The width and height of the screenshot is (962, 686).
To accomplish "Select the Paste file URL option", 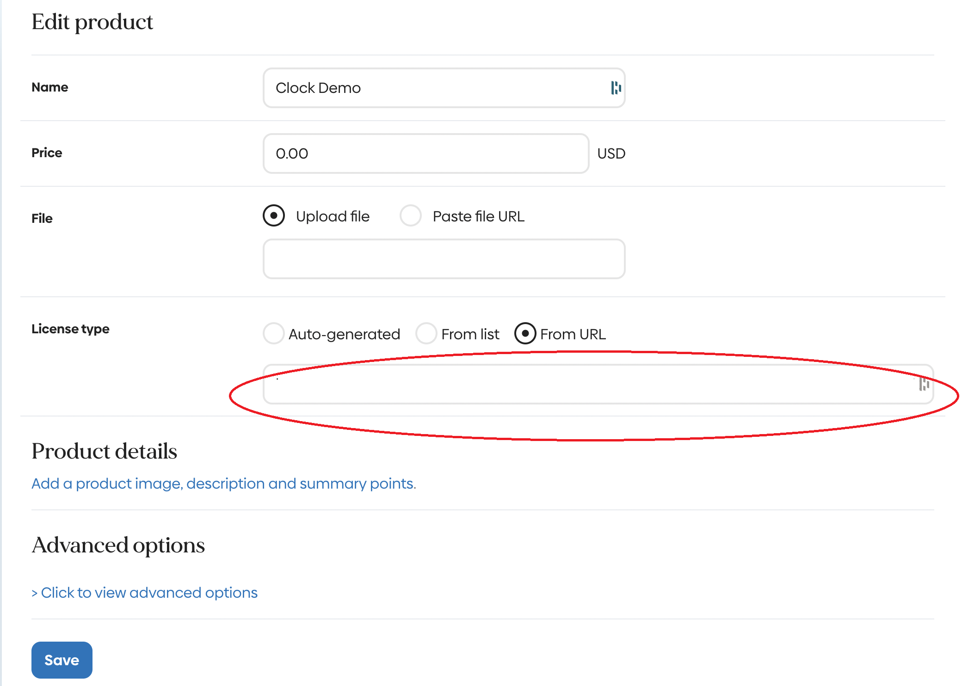I will (411, 216).
